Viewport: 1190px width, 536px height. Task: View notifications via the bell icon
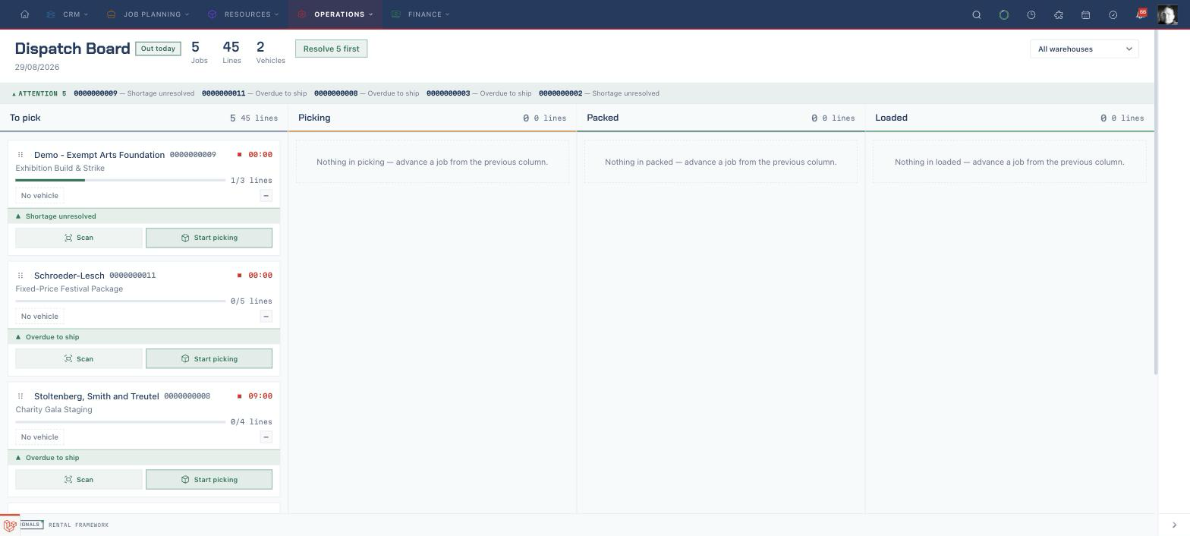tap(1141, 14)
